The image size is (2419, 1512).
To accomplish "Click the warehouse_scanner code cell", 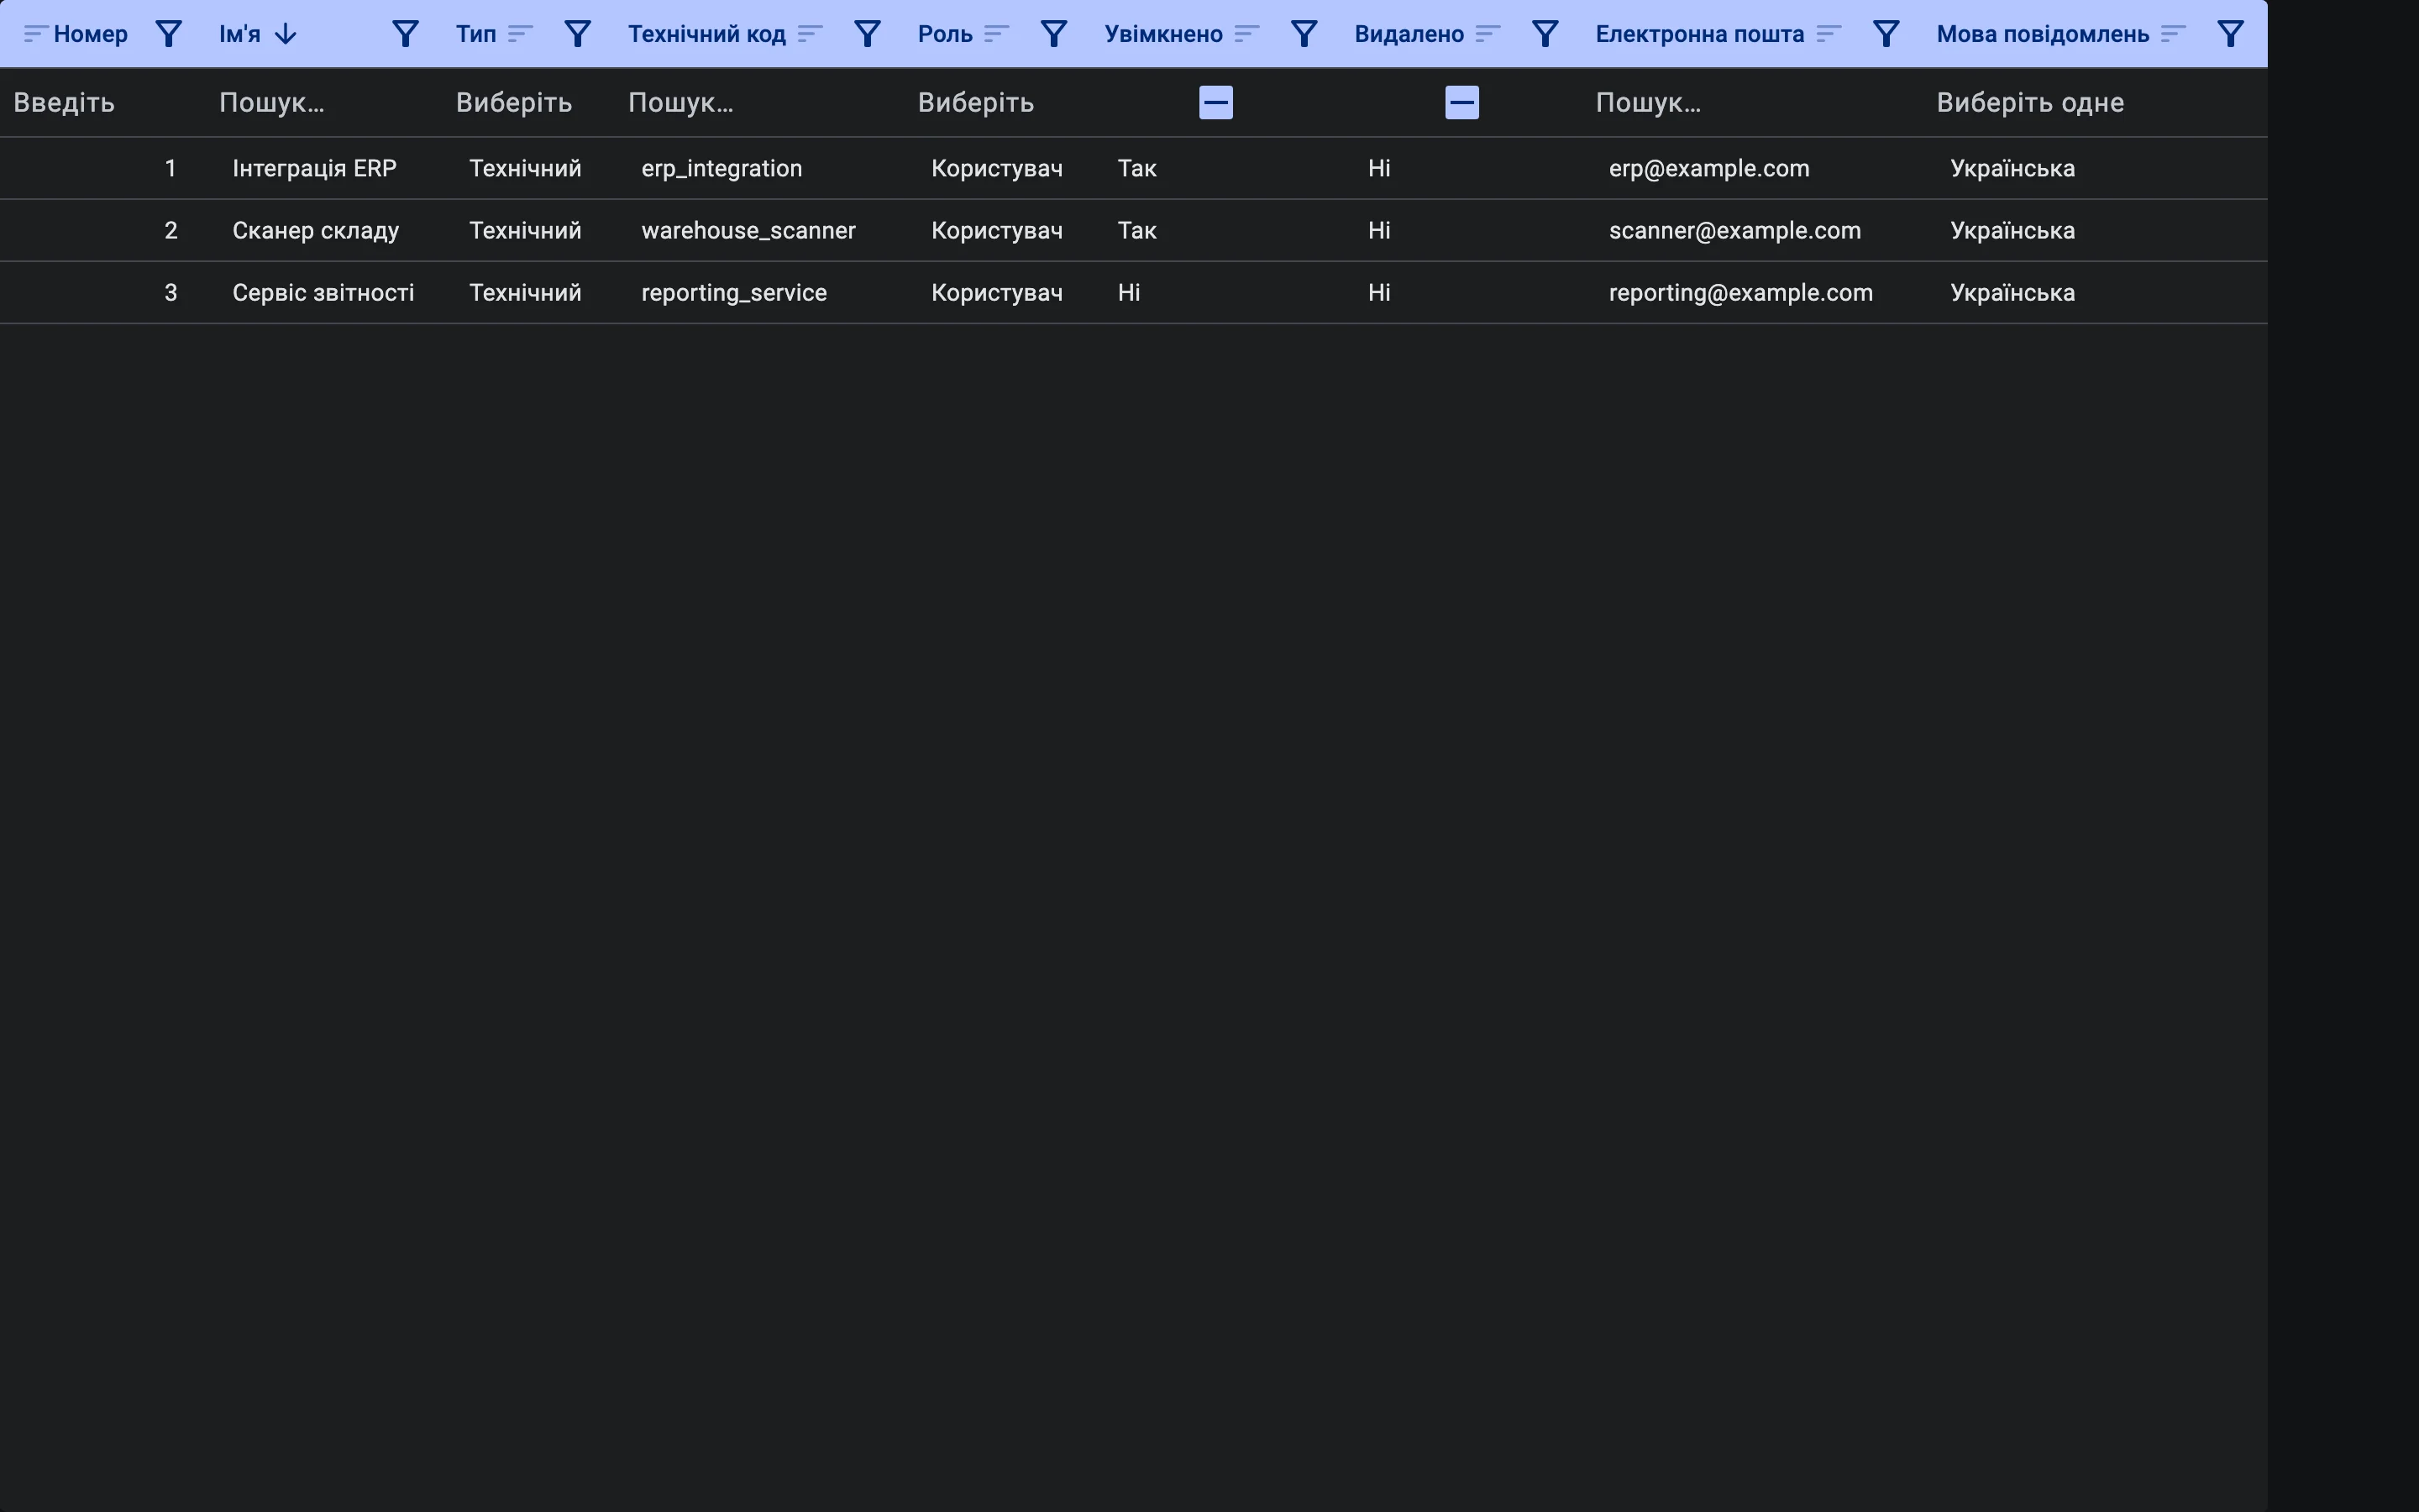I will [x=748, y=231].
